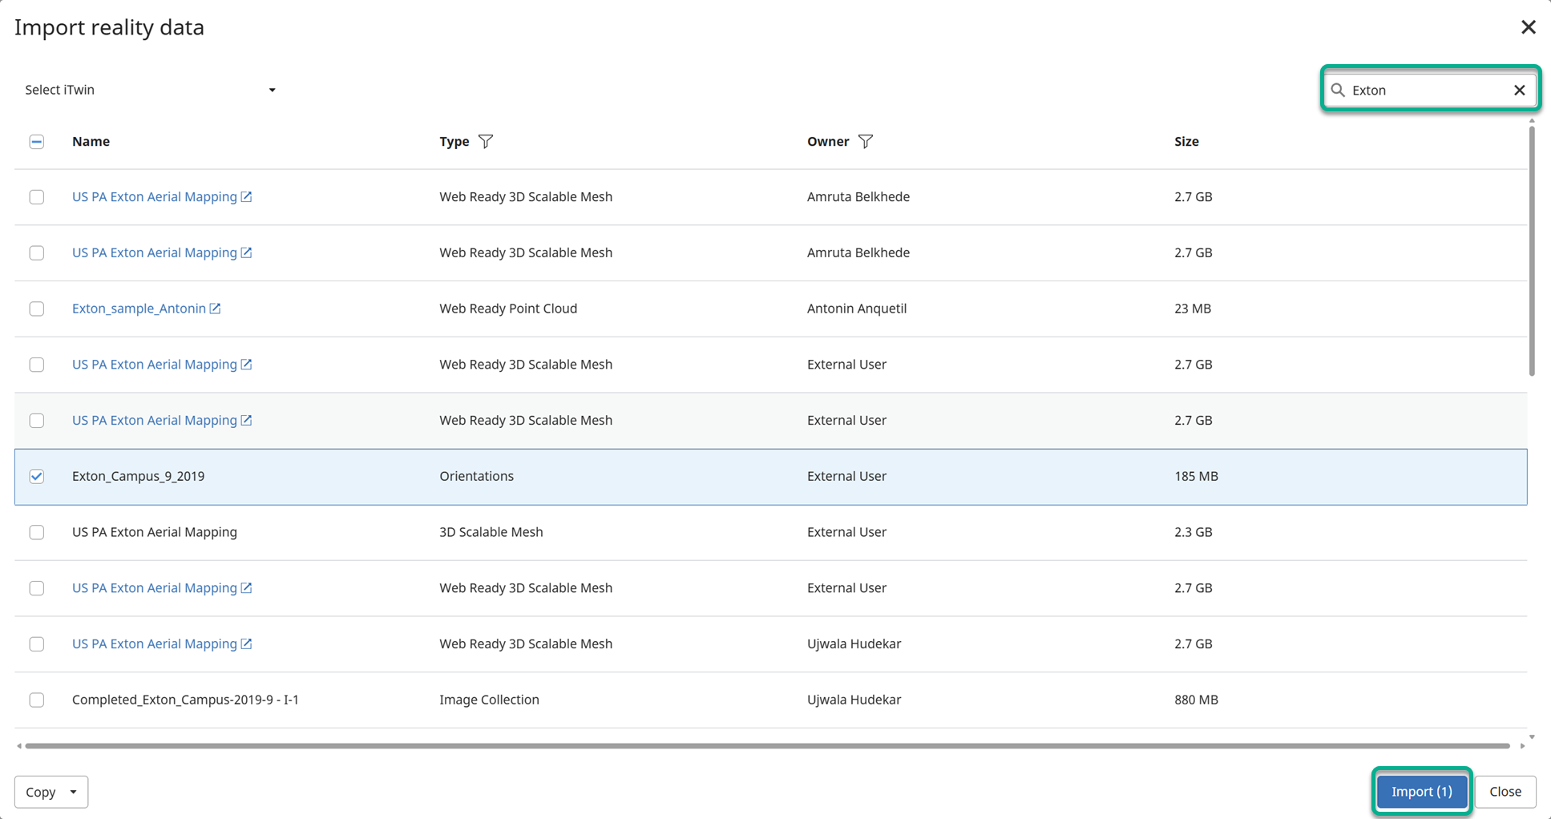The height and width of the screenshot is (819, 1551).
Task: Open the Copy dropdown arrow
Action: tap(73, 793)
